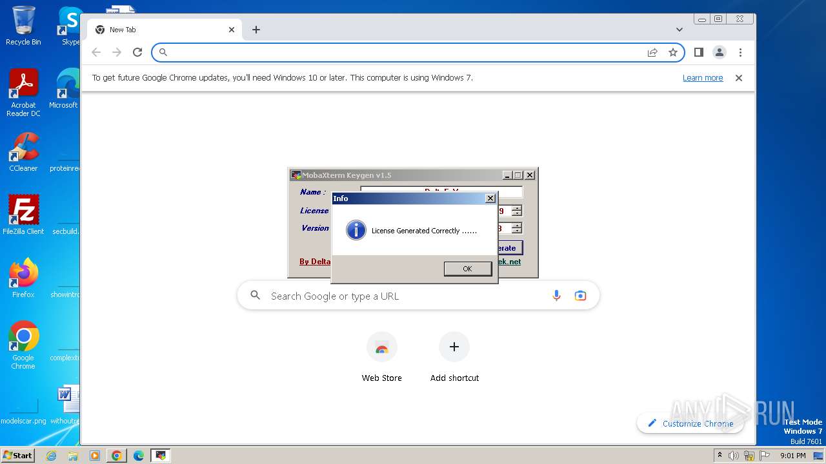
Task: Open CCleaner desktop shortcut
Action: [x=23, y=153]
